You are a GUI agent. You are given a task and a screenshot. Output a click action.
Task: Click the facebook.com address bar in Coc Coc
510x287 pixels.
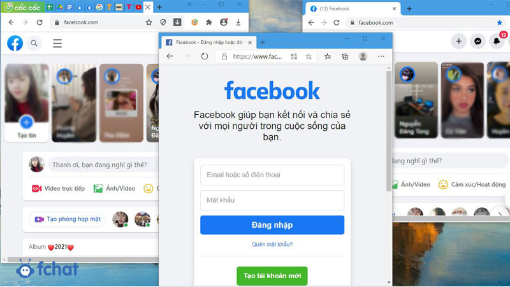pyautogui.click(x=98, y=22)
